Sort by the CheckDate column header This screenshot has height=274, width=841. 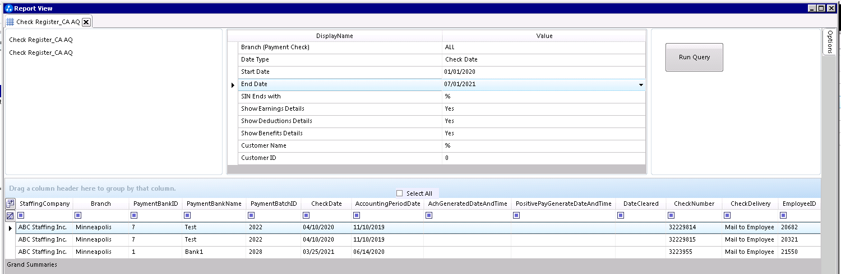pyautogui.click(x=326, y=204)
